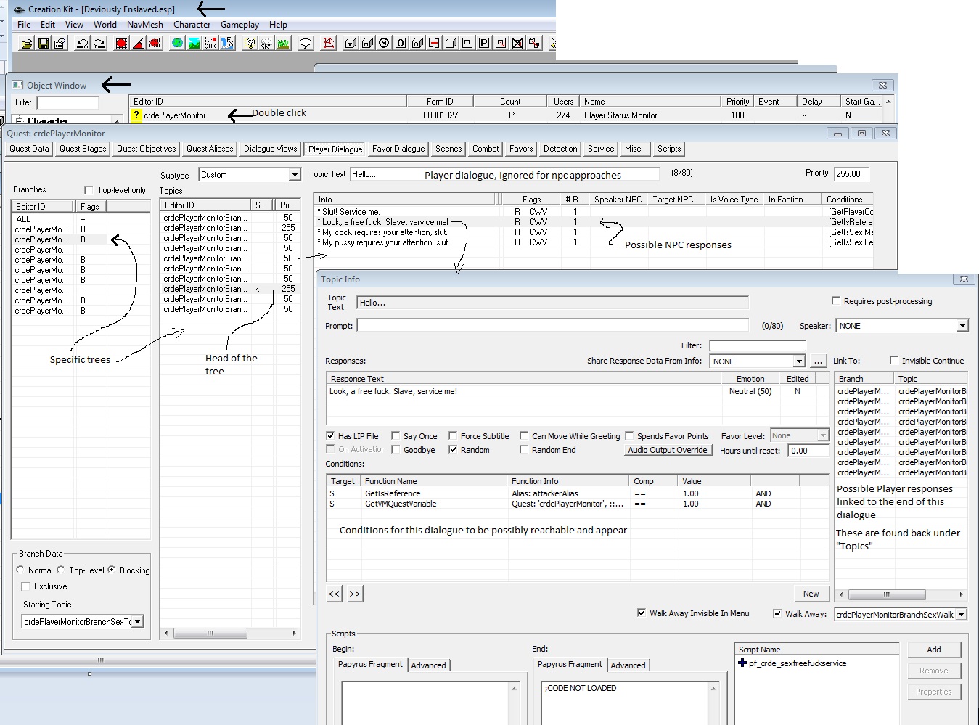Uncheck the Random checkbox
This screenshot has width=979, height=725.
453,450
